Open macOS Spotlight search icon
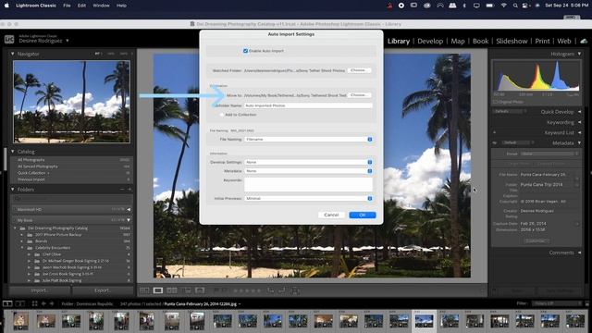The image size is (592, 333). (515, 6)
